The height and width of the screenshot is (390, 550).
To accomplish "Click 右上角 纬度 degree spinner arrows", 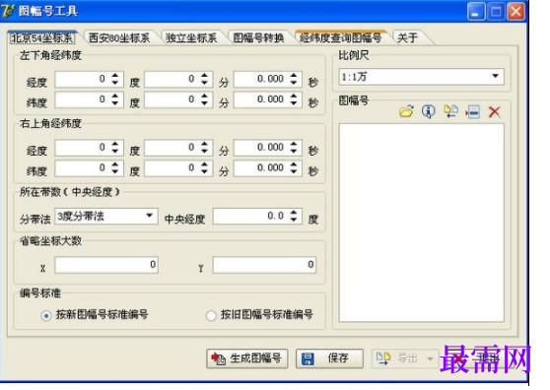I will [115, 167].
